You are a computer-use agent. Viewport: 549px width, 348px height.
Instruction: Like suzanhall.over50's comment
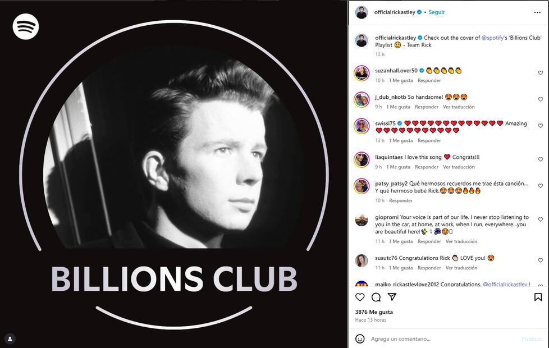541,73
